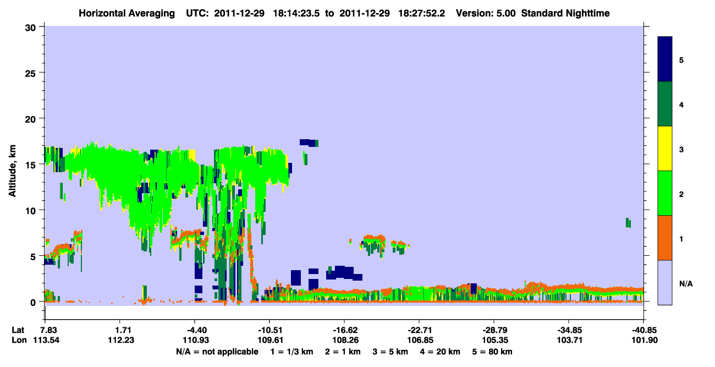Click the altitude tick label 20

[32, 118]
